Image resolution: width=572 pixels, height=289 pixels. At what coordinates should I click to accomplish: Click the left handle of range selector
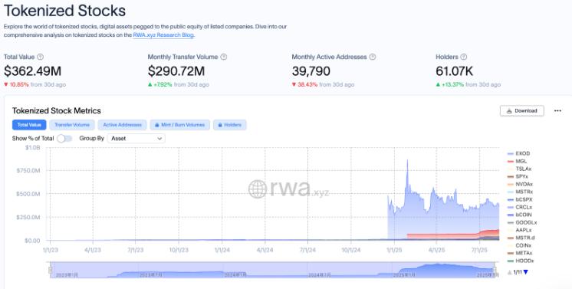pos(51,270)
